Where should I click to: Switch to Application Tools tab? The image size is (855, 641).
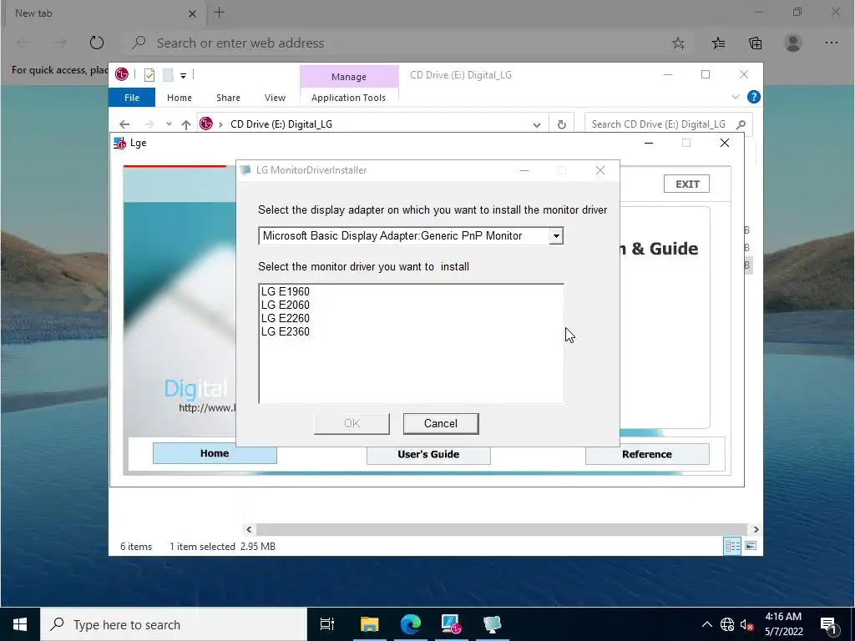tap(348, 98)
